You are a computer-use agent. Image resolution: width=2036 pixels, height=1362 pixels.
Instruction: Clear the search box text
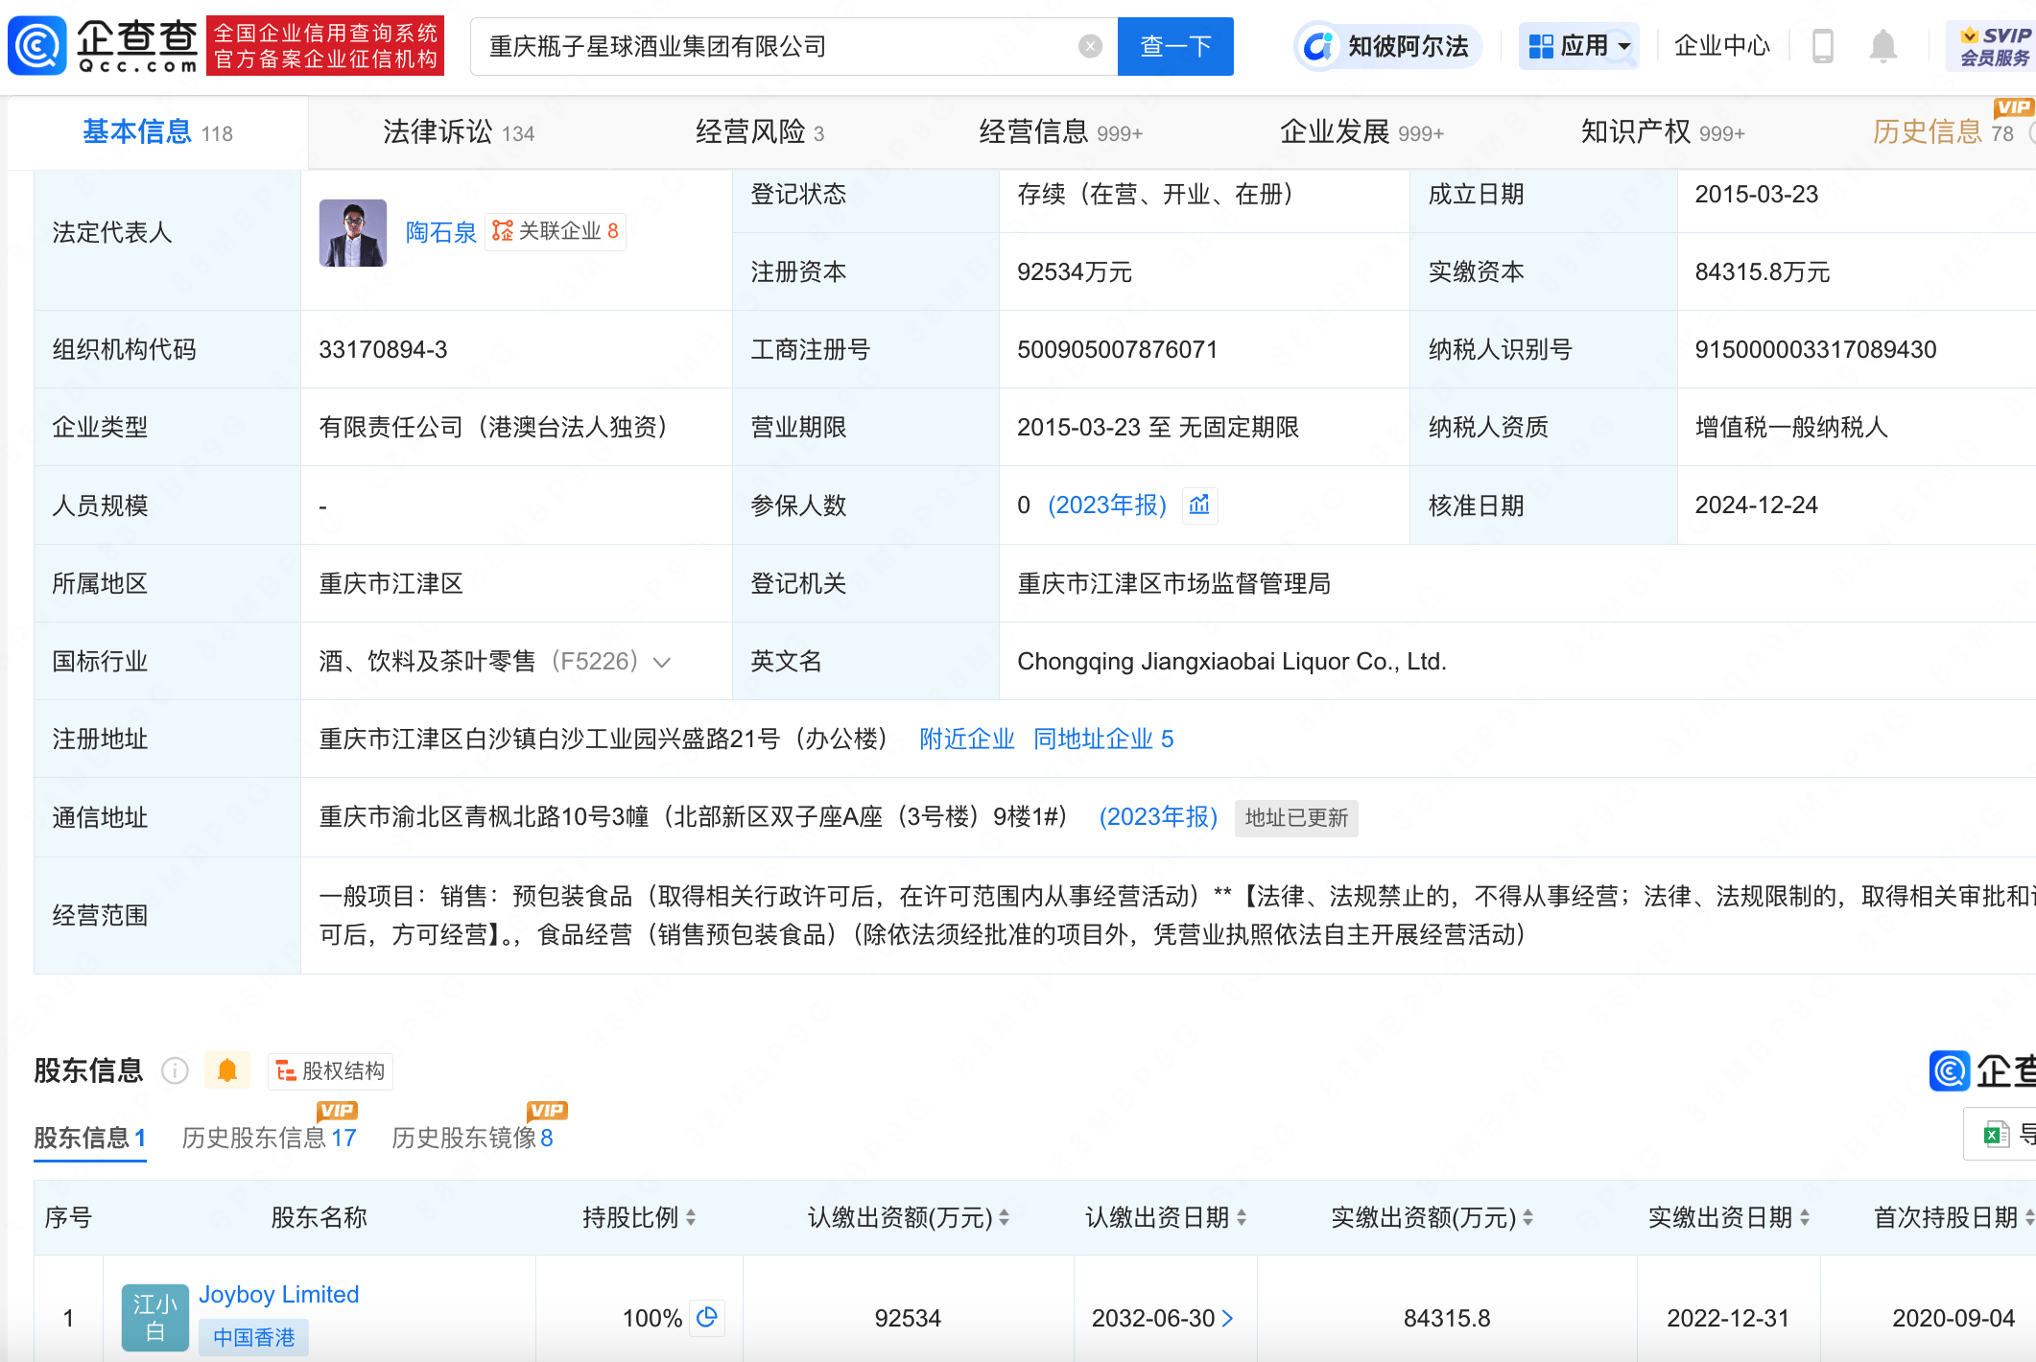[x=1090, y=46]
